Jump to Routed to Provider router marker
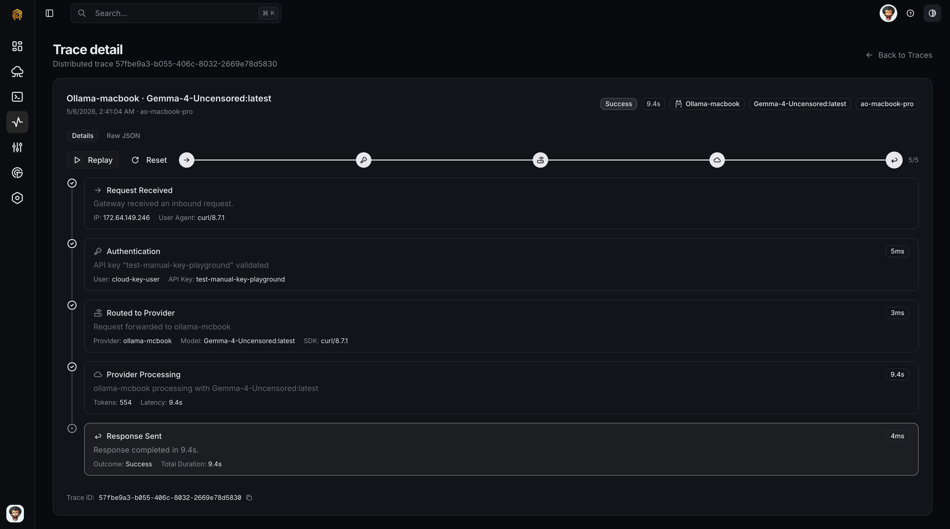Viewport: 950px width, 529px height. coord(540,160)
